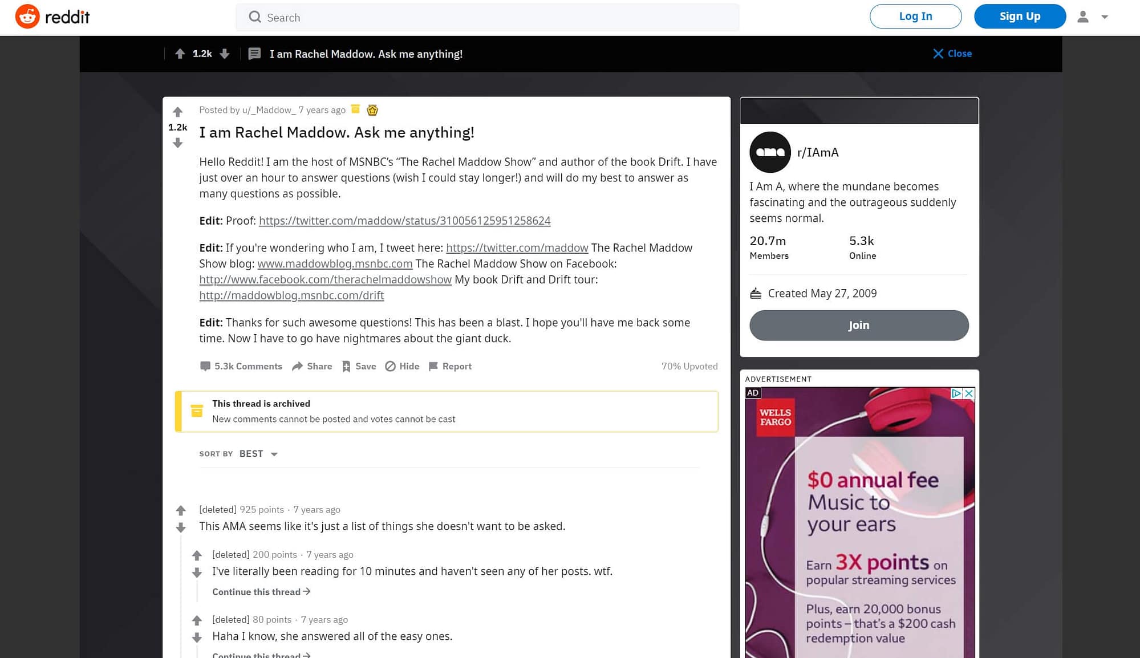Image resolution: width=1140 pixels, height=658 pixels.
Task: Click the Join button for r/IAmA
Action: coord(858,325)
